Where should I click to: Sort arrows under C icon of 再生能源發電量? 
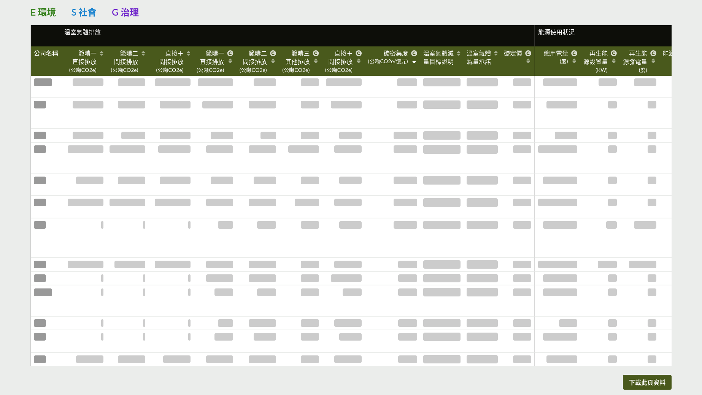653,61
